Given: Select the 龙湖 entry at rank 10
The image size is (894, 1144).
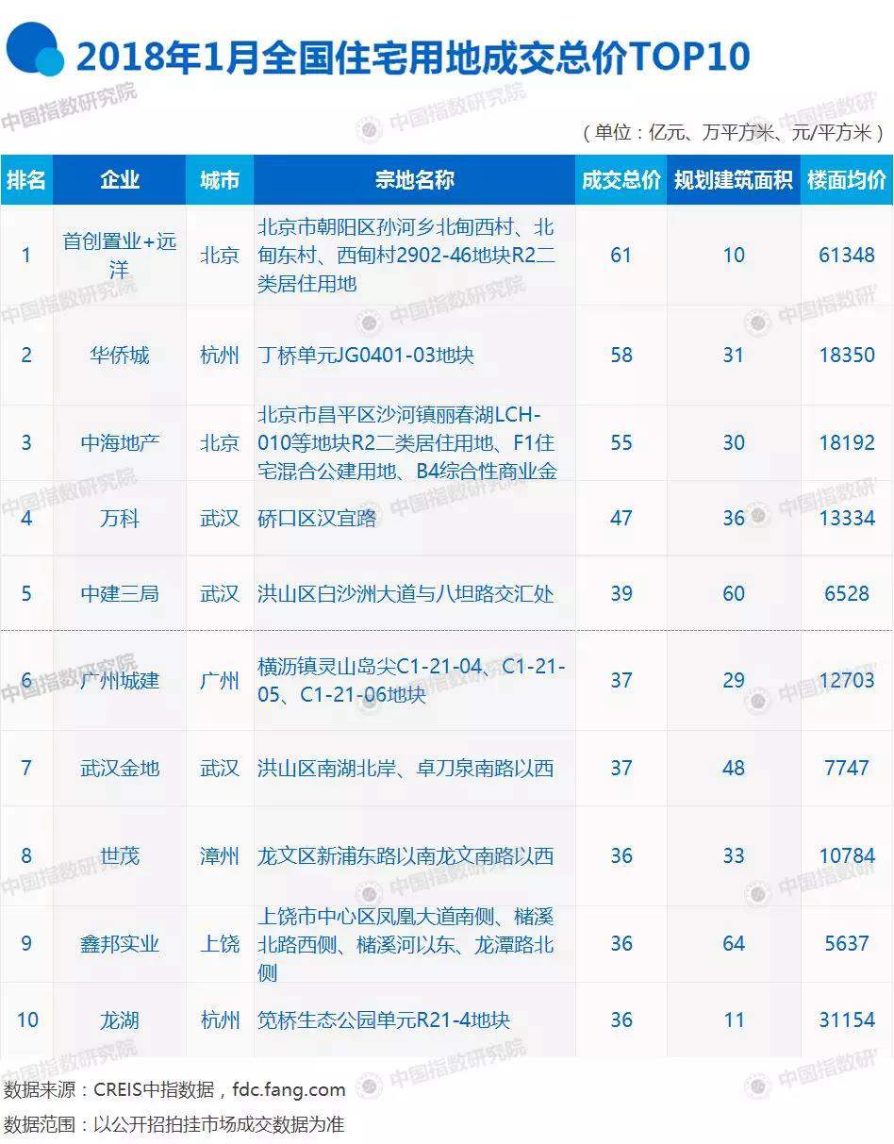Looking at the screenshot, I should point(119,1020).
